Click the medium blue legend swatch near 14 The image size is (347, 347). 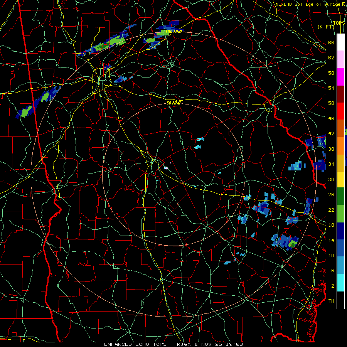tap(340, 248)
